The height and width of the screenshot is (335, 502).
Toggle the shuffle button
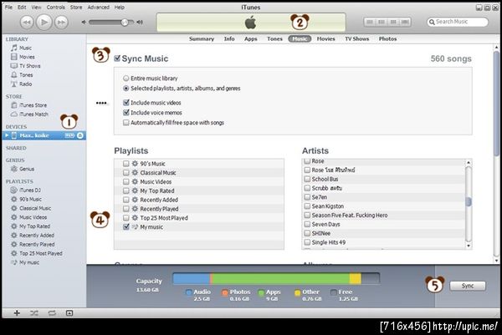coord(34,313)
